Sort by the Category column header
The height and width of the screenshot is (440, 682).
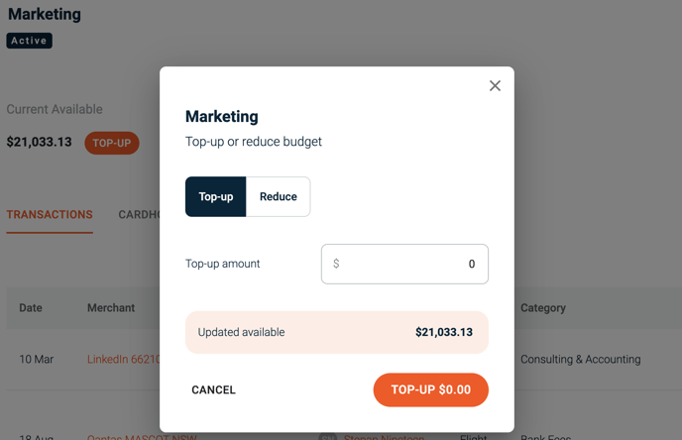(543, 308)
